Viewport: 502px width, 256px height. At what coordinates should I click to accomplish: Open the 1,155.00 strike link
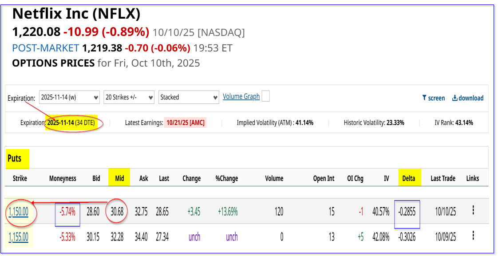[18, 237]
